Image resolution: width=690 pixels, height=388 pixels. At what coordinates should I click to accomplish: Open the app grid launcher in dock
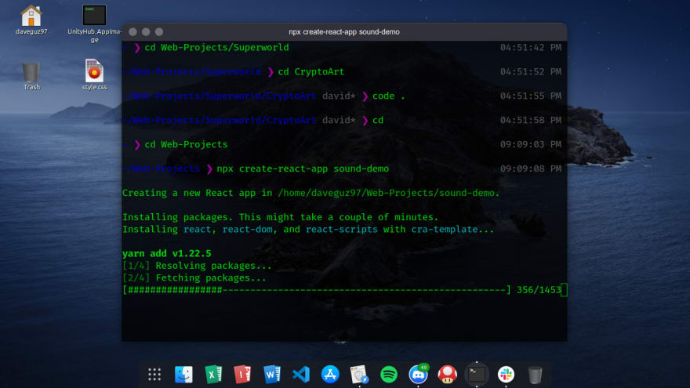(154, 375)
